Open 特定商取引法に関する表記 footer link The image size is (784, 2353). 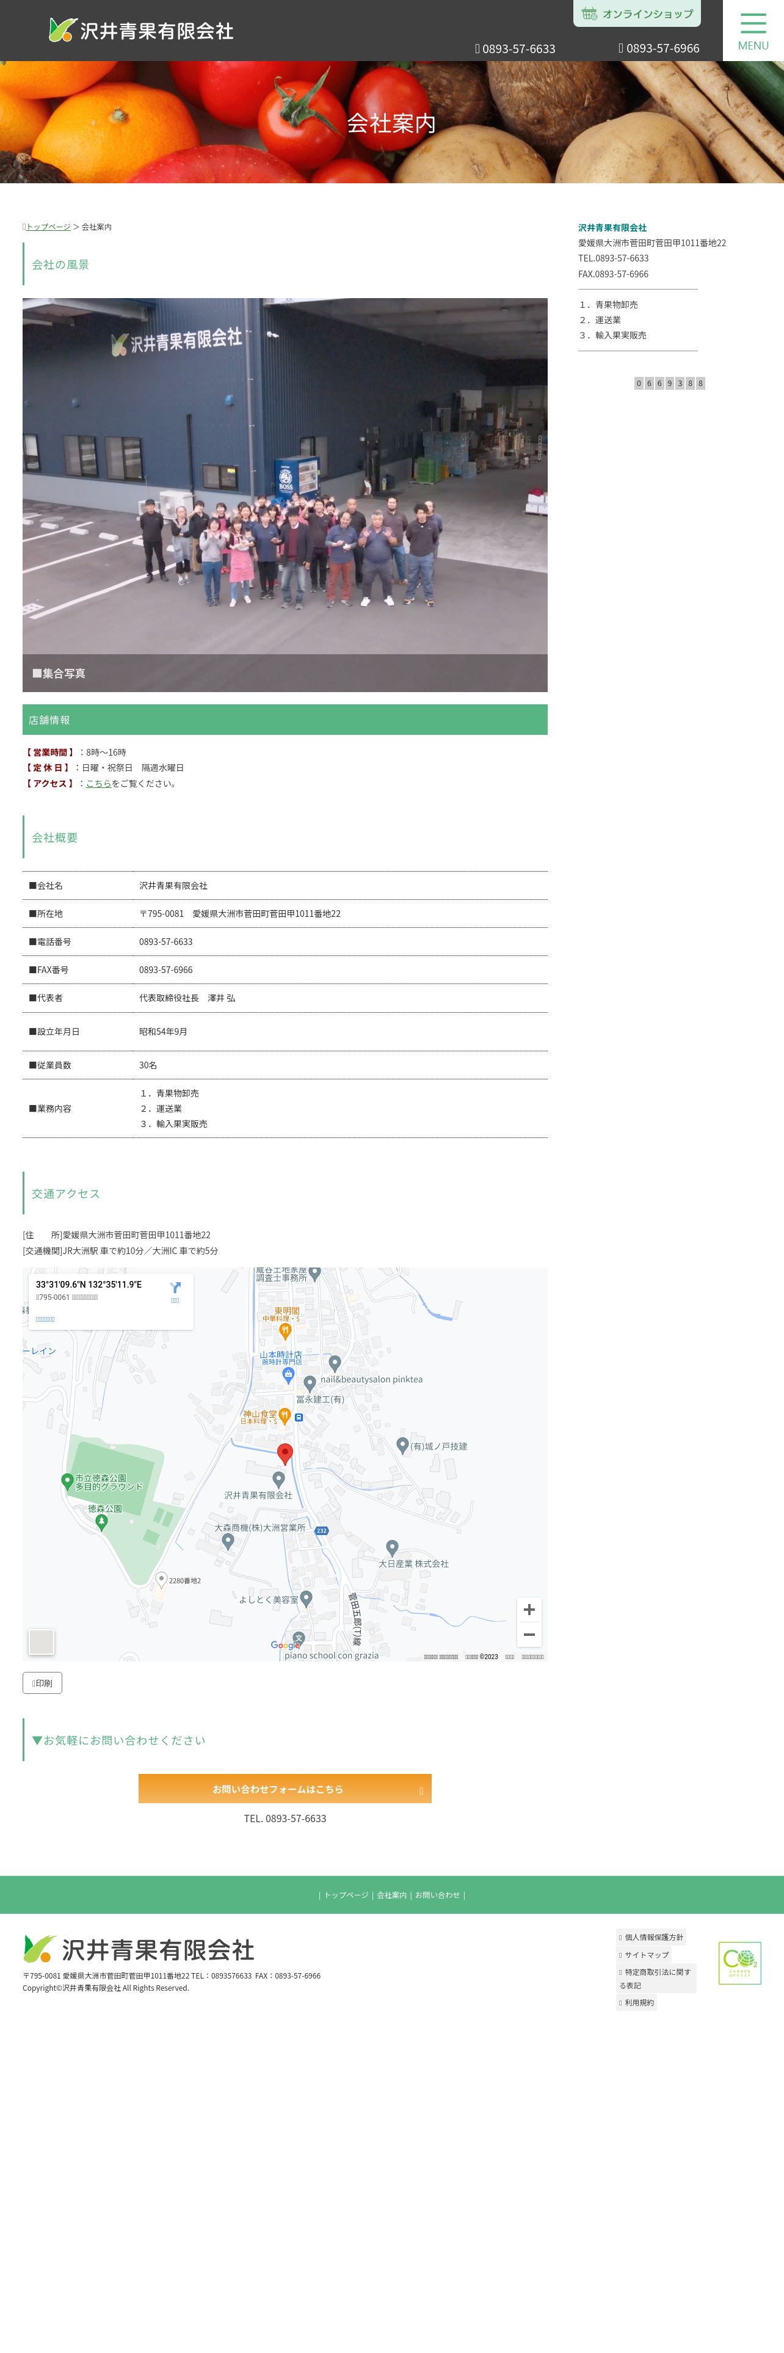point(656,1979)
